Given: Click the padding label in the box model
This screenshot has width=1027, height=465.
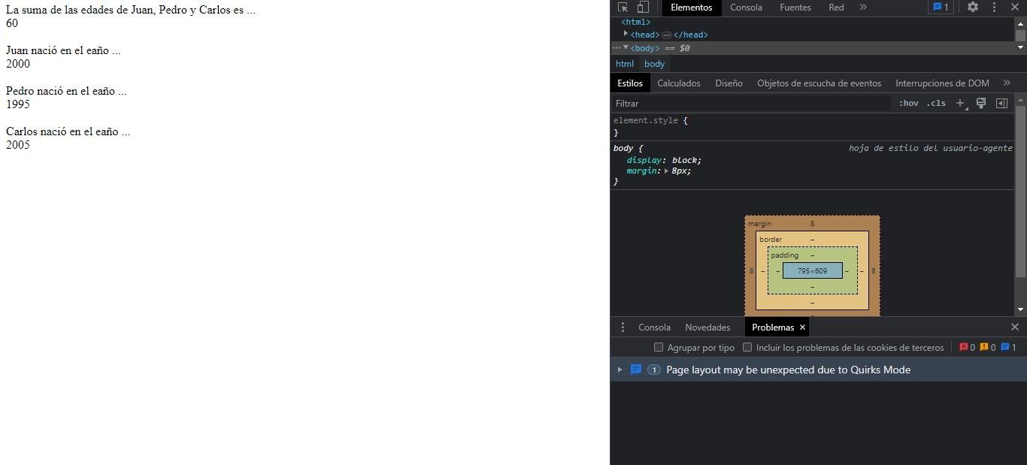Looking at the screenshot, I should [x=784, y=255].
